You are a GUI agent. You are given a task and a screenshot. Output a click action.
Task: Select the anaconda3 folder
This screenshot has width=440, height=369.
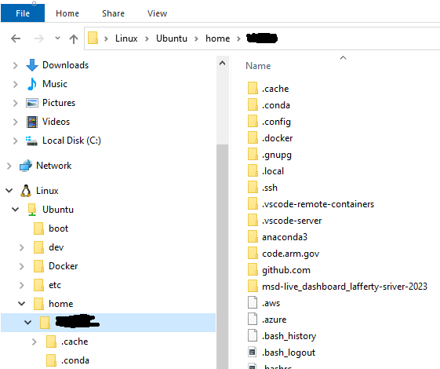click(285, 237)
